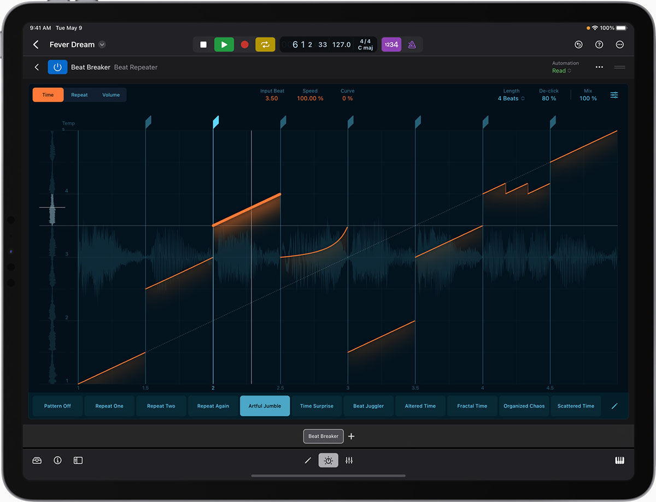Image resolution: width=656 pixels, height=502 pixels.
Task: Toggle the purple 1234 count-in button
Action: tap(391, 45)
